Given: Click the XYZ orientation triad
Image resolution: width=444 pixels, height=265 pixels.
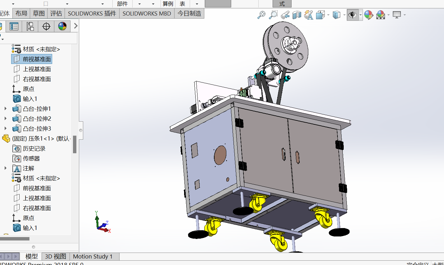Looking at the screenshot, I should coord(102,222).
